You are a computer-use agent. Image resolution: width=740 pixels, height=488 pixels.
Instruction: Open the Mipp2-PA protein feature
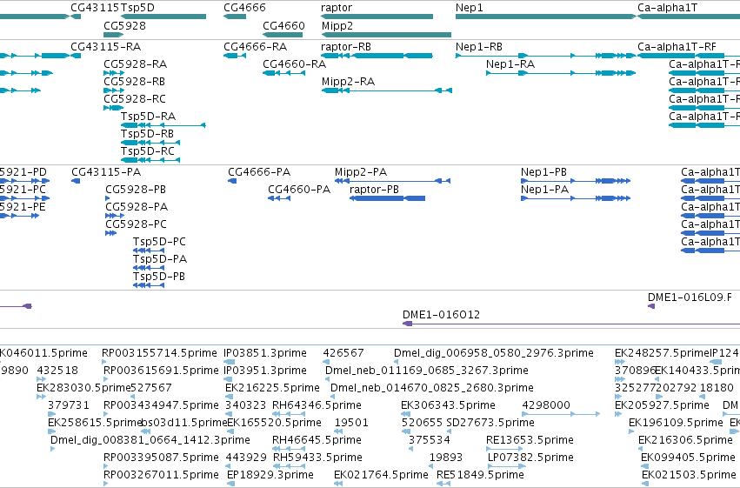[x=393, y=181]
